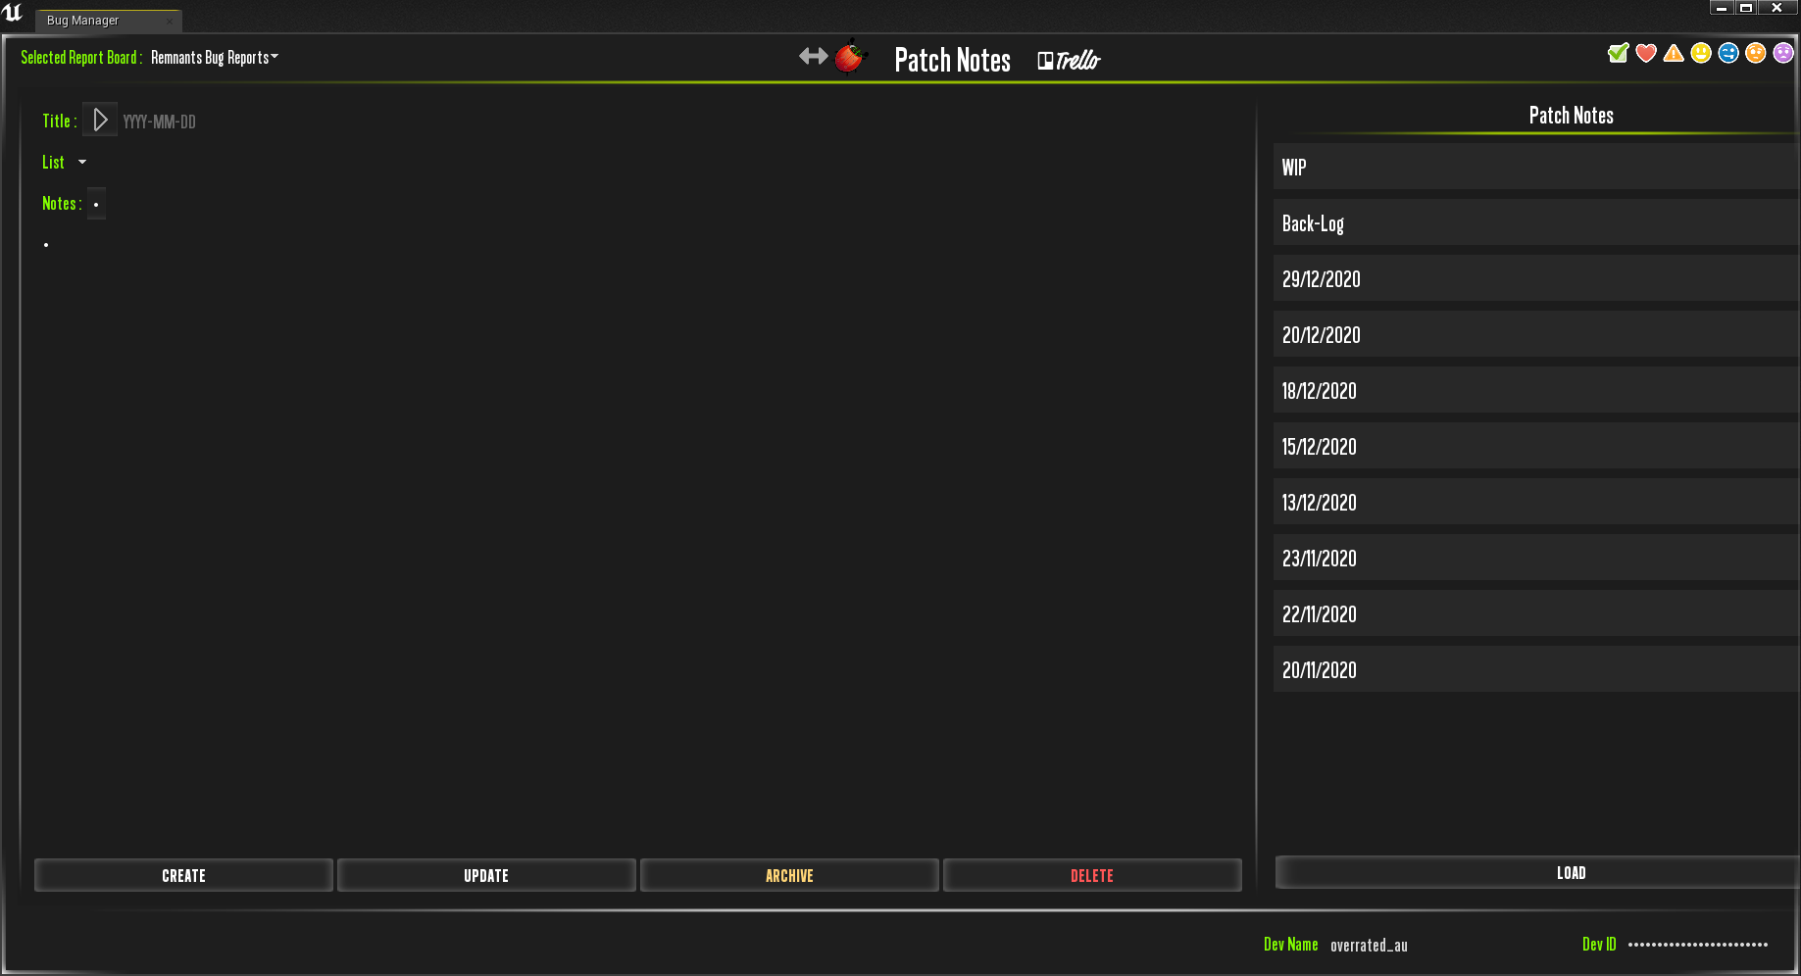Screen dimensions: 1801x976
Task: Select the 20/11/2020 patch notes entry
Action: click(1536, 669)
